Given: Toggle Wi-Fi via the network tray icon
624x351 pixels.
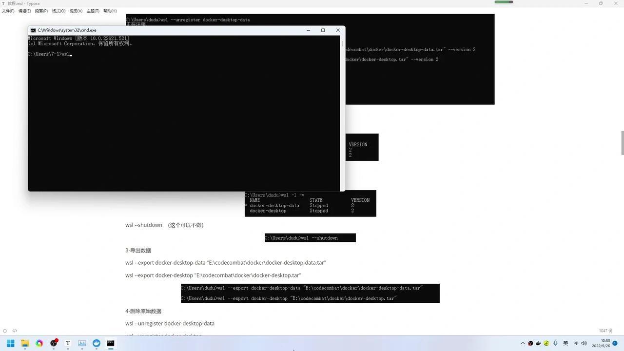Looking at the screenshot, I should click(x=575, y=343).
